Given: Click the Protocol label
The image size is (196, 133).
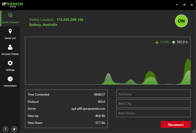Looking at the screenshot, I should (33, 102).
